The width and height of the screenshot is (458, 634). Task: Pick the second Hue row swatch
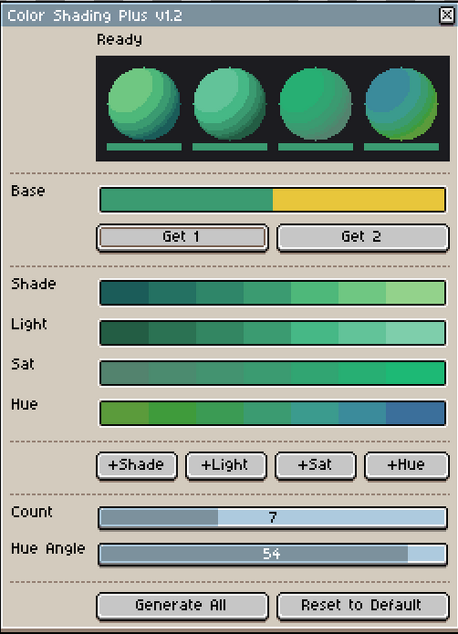click(173, 413)
